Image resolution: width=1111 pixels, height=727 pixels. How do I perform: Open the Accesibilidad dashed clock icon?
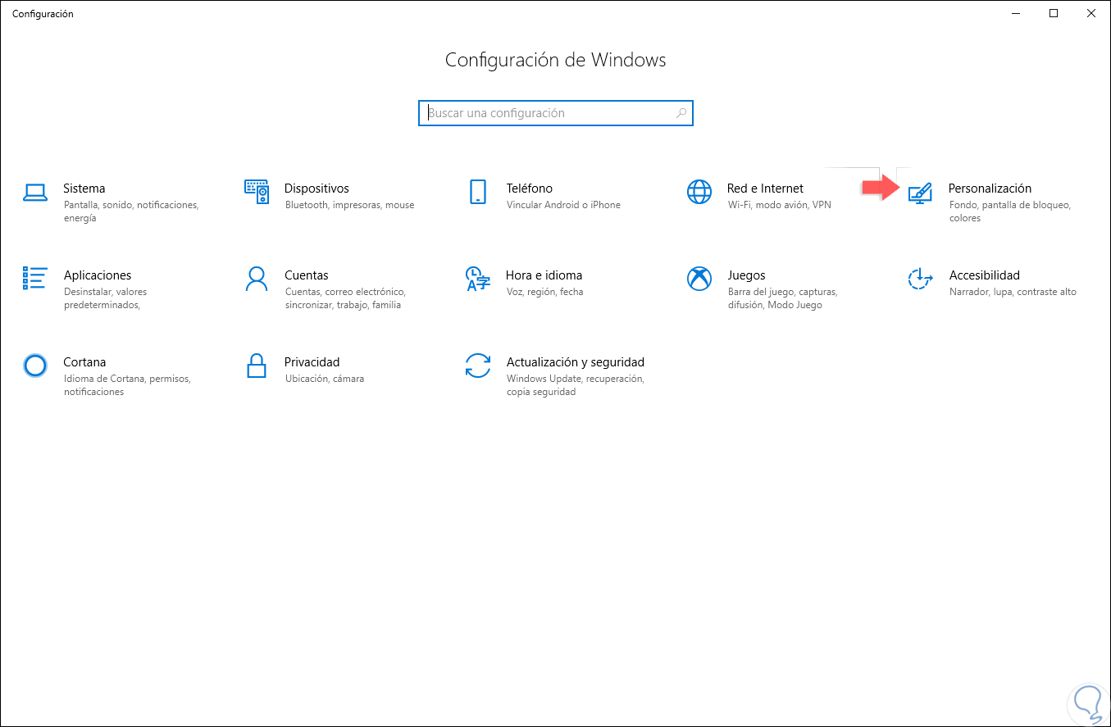coord(921,279)
